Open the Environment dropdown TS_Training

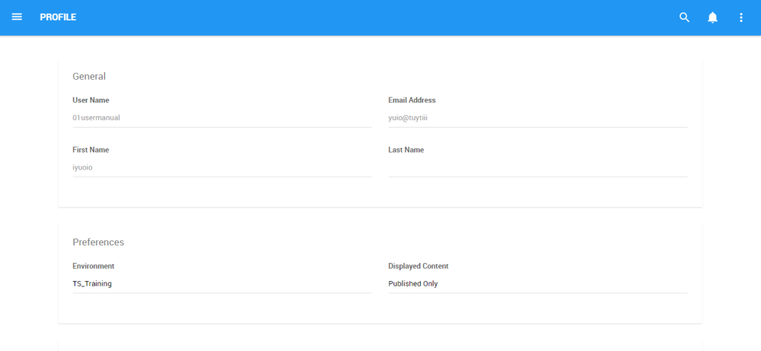[221, 284]
